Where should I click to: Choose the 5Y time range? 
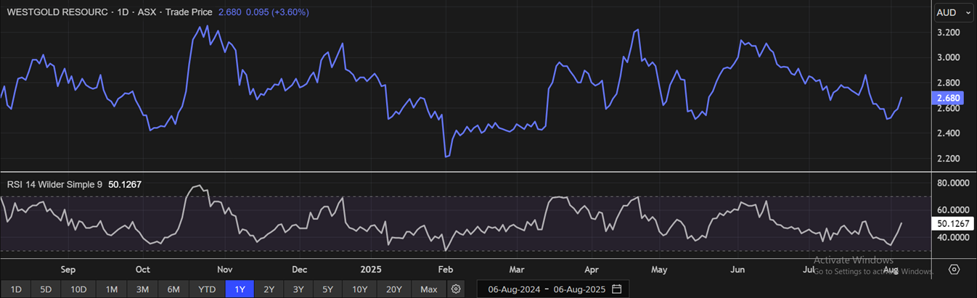pyautogui.click(x=328, y=289)
